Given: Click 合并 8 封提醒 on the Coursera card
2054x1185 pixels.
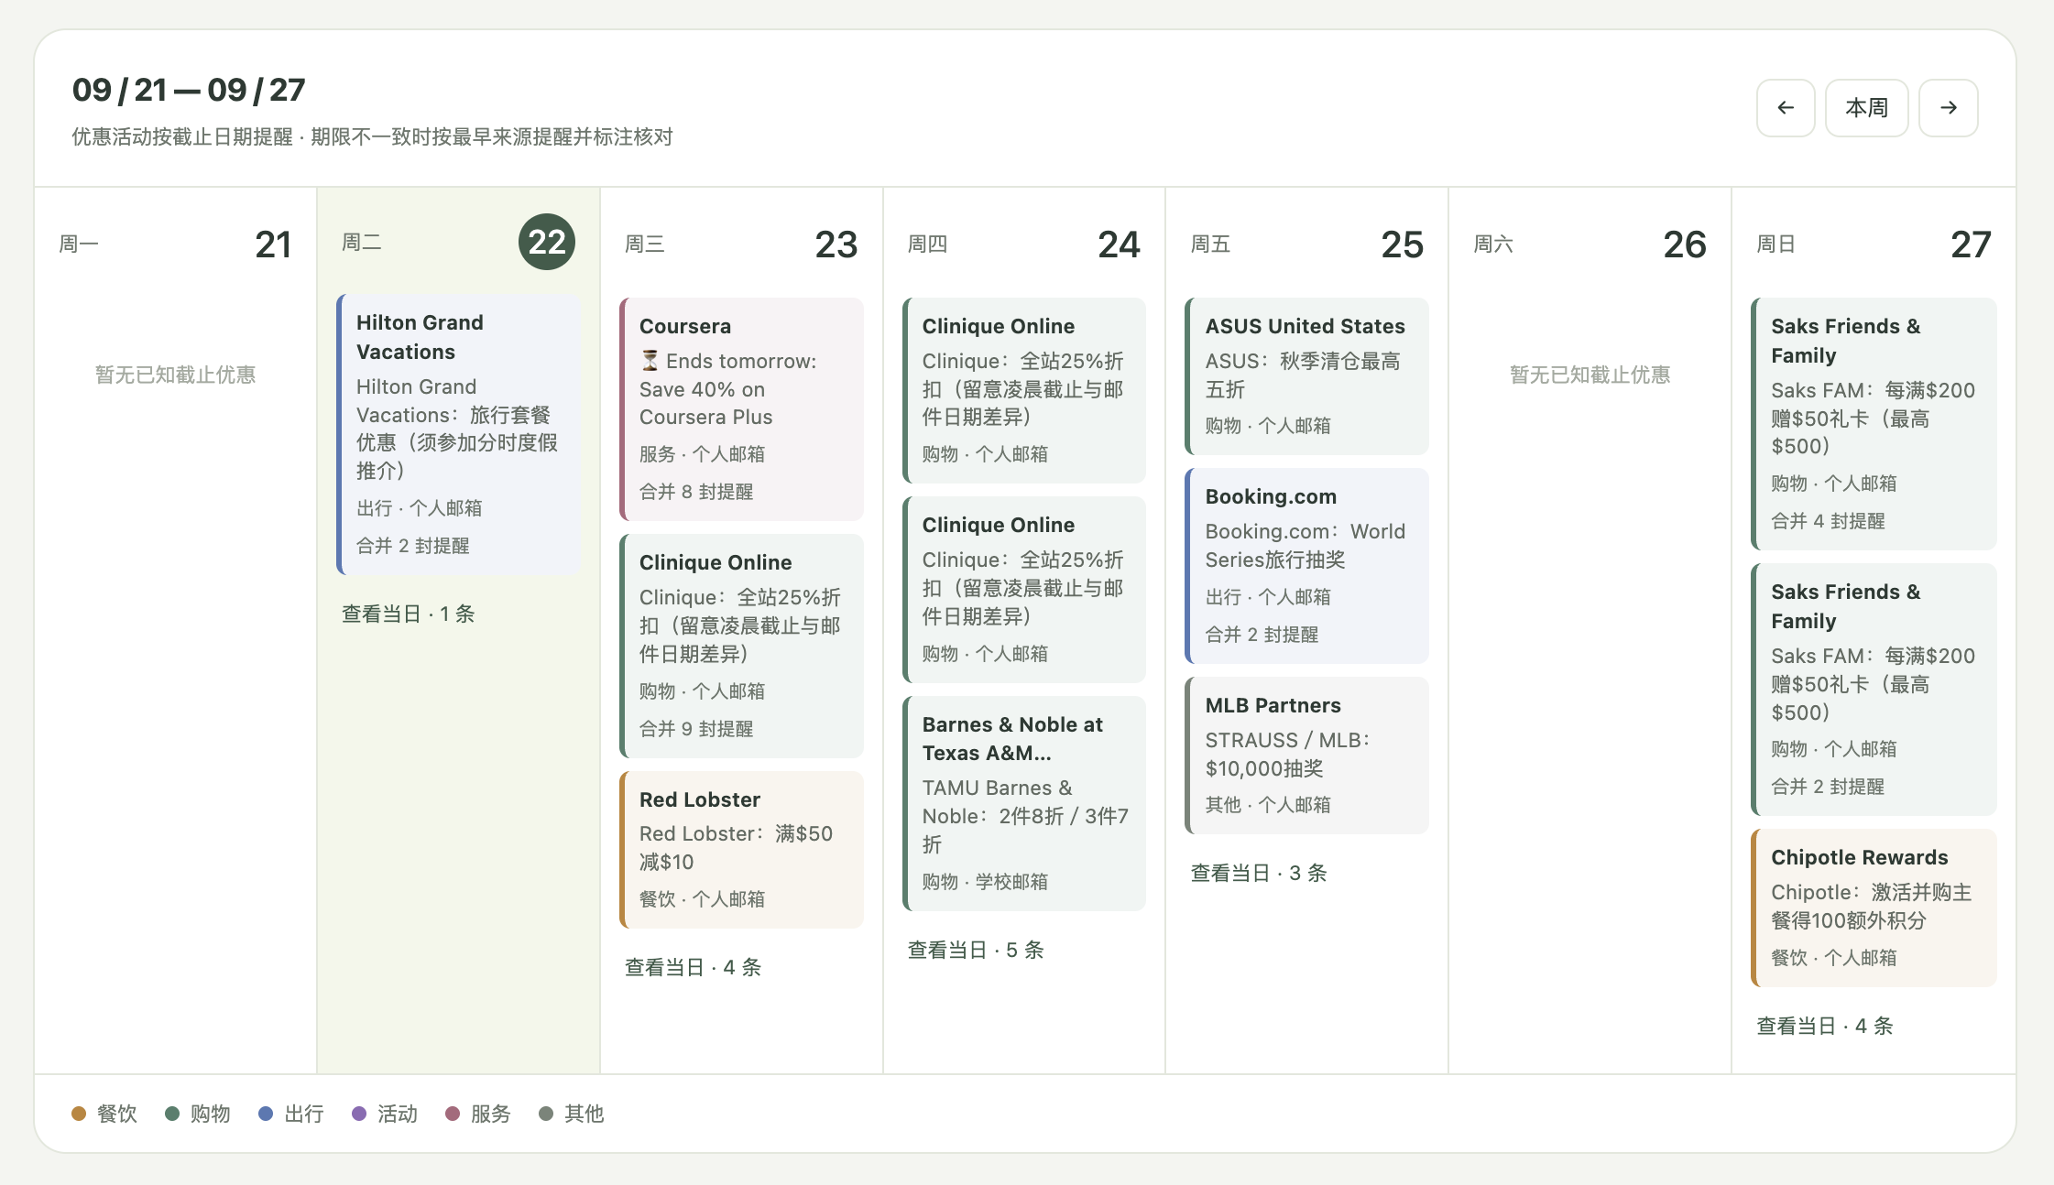Looking at the screenshot, I should [x=696, y=492].
